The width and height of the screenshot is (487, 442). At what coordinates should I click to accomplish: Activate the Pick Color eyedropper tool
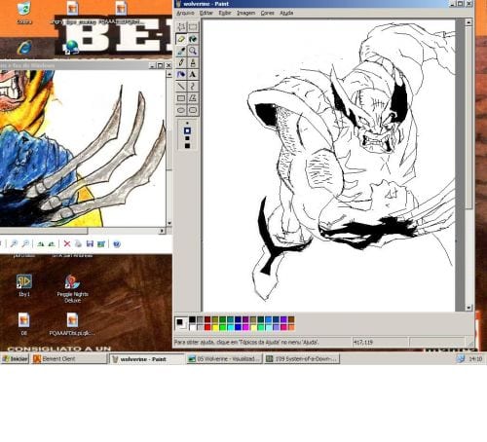pos(181,51)
